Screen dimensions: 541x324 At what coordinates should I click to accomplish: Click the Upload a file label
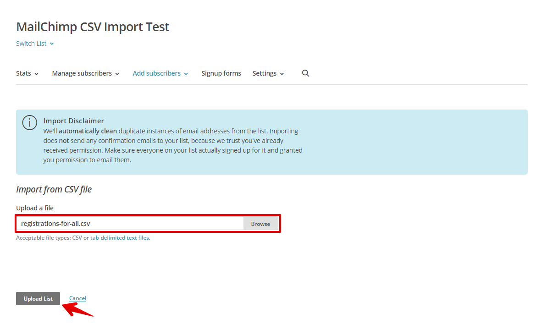click(35, 208)
